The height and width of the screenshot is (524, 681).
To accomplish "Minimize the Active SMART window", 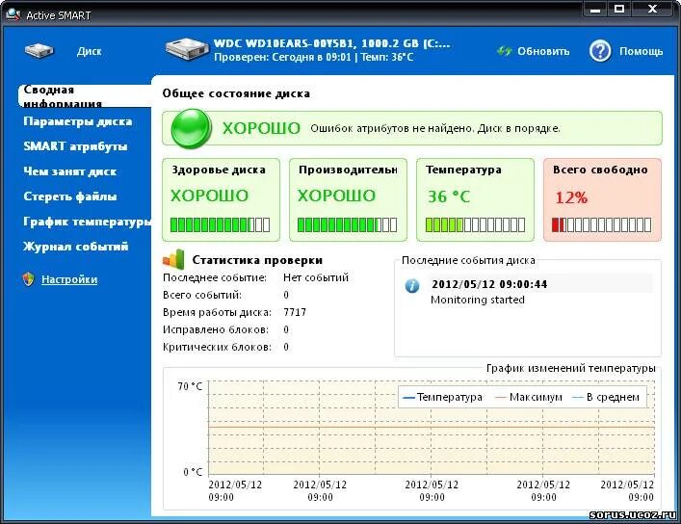I will pyautogui.click(x=595, y=9).
